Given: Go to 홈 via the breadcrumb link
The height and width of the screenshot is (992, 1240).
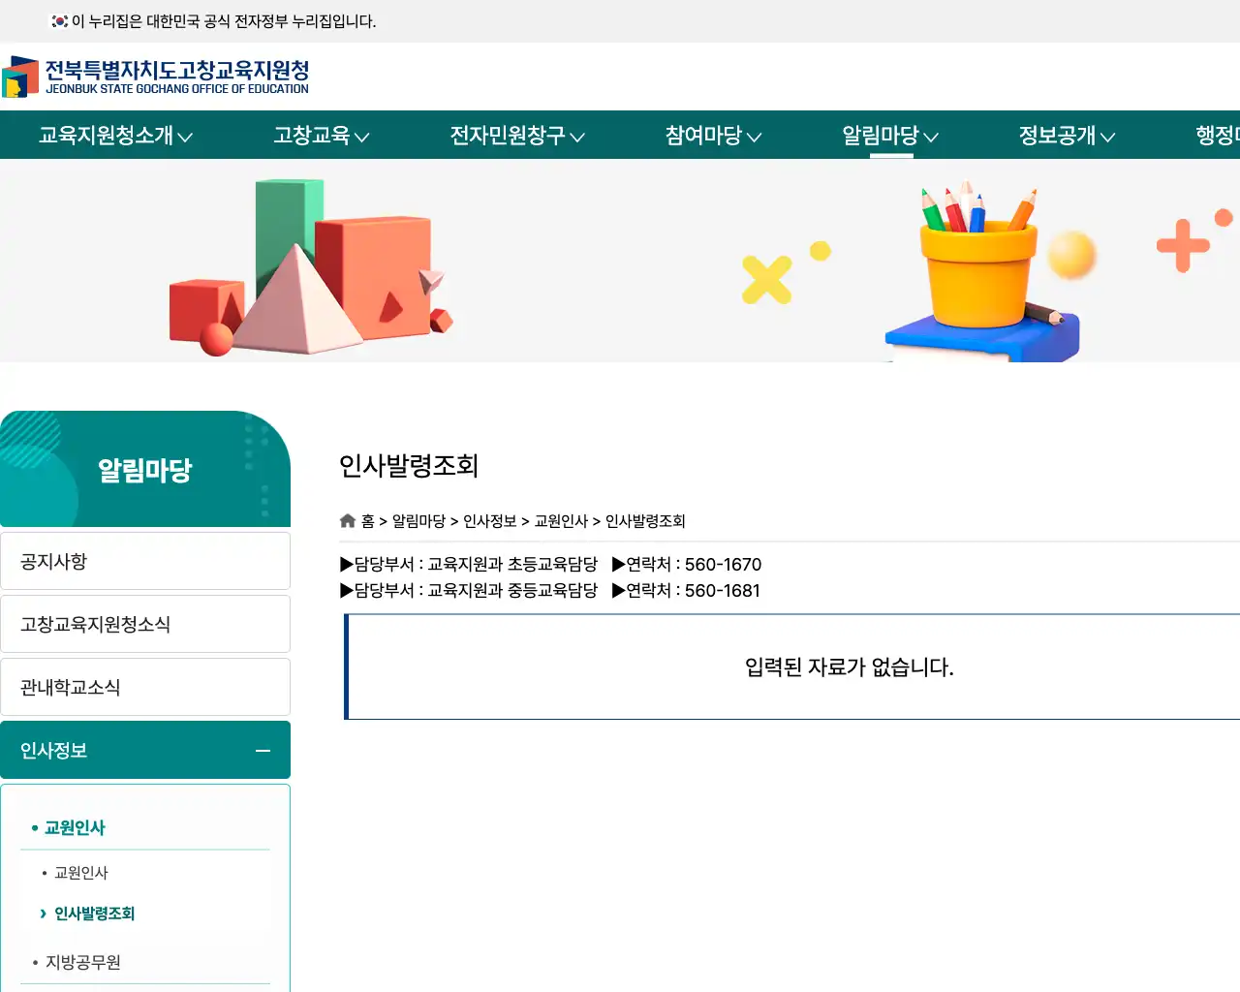Looking at the screenshot, I should tap(368, 520).
